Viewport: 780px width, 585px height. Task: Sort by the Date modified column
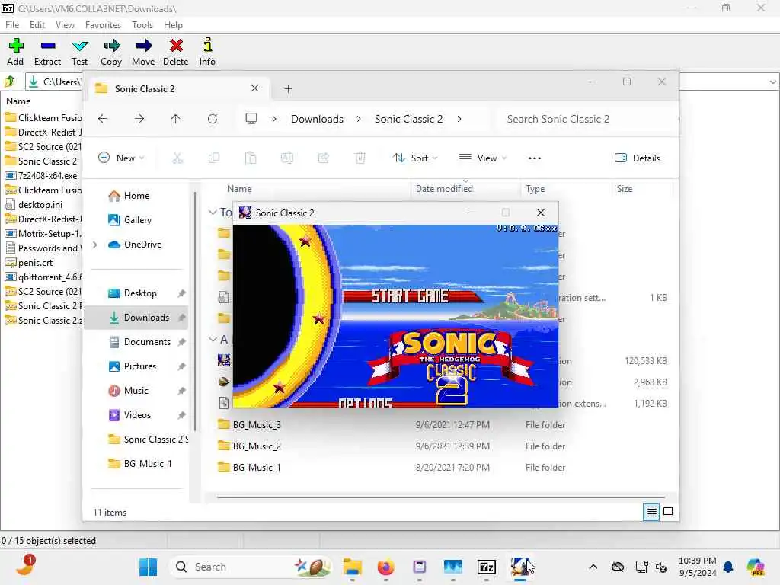[x=444, y=189]
